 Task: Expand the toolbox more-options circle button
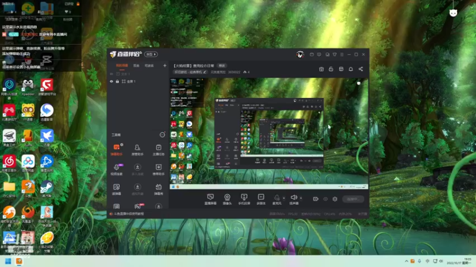pos(162,135)
